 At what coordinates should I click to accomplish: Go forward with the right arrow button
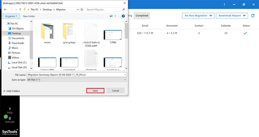coord(11,10)
